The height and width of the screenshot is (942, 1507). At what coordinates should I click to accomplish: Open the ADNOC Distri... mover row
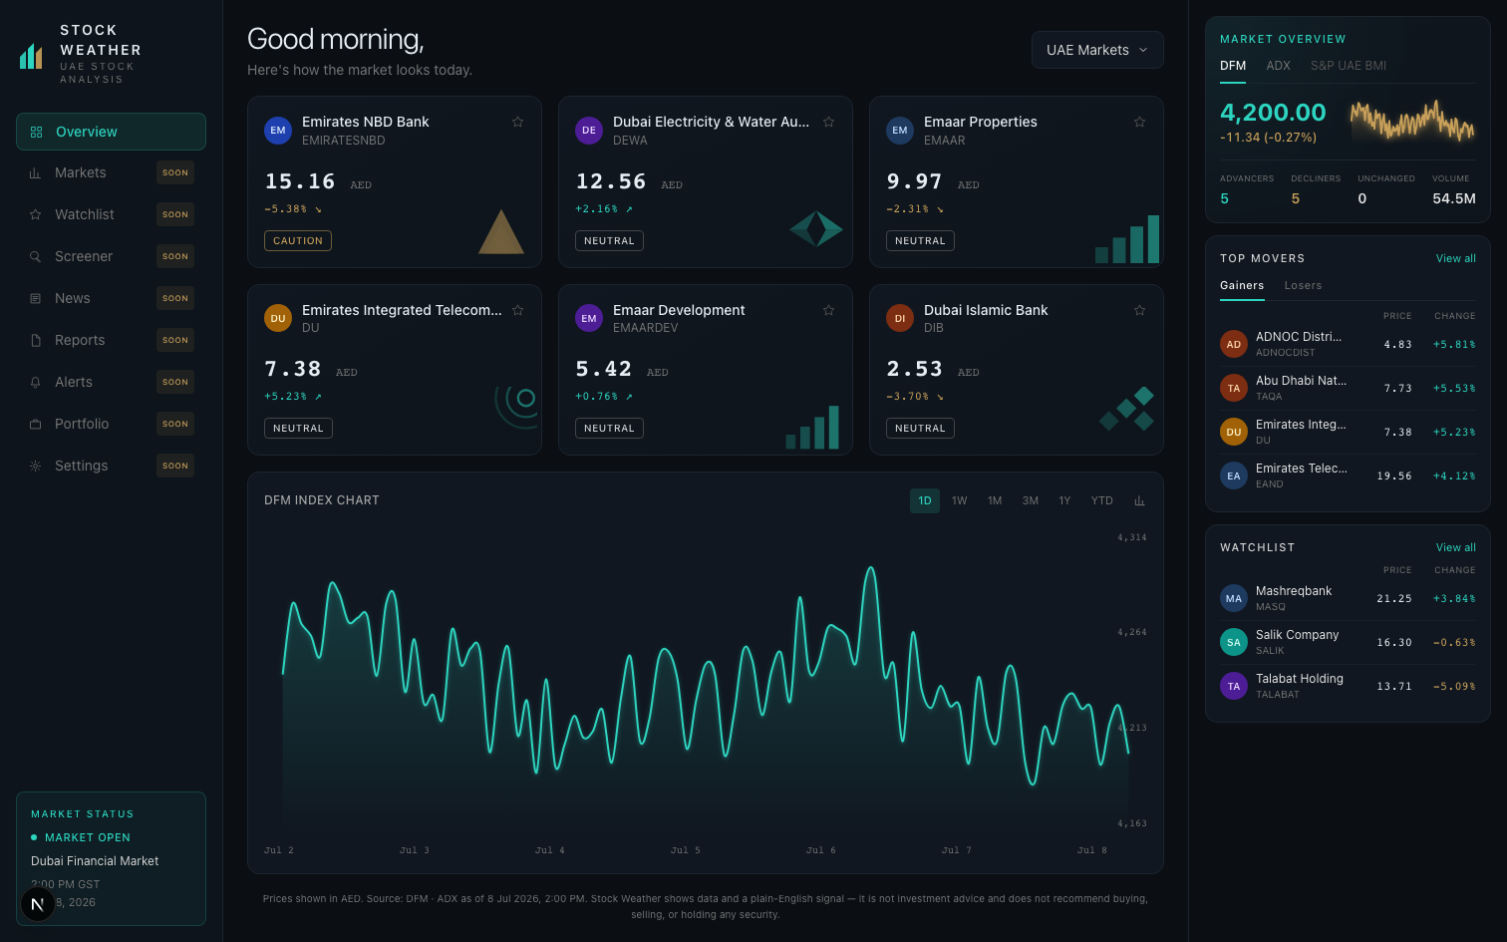(1348, 344)
